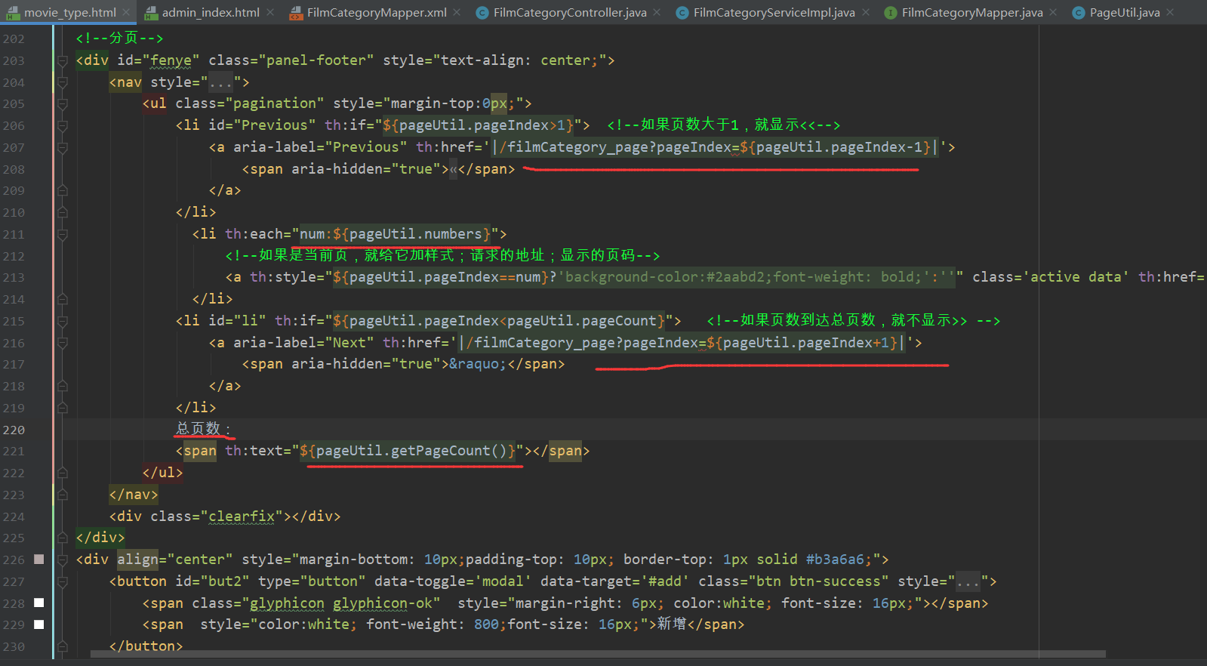Click the #2aabd2 background-color value on line 213
This screenshot has height=666, width=1207.
click(x=735, y=277)
